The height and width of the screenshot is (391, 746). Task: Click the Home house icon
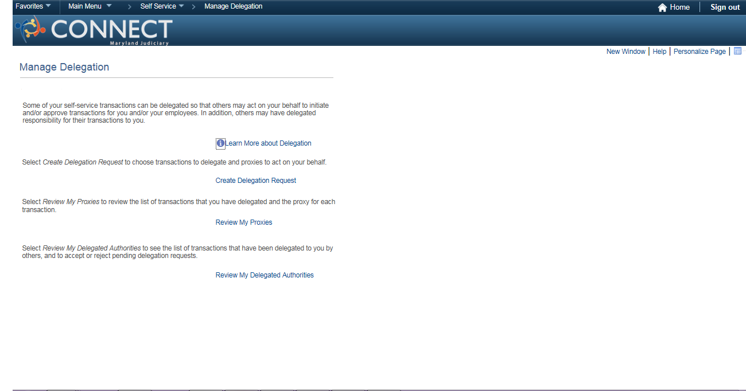[662, 7]
